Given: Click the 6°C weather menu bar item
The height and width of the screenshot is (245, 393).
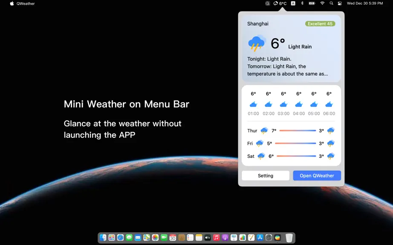Looking at the screenshot, I should coord(280,3).
